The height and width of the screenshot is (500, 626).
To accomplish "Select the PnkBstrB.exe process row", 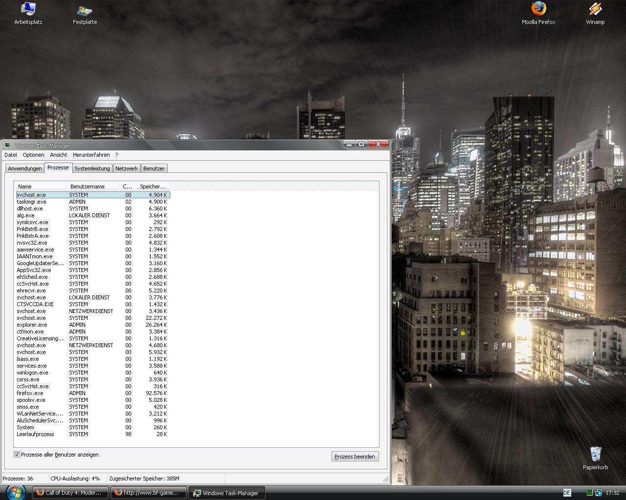I will [92, 229].
